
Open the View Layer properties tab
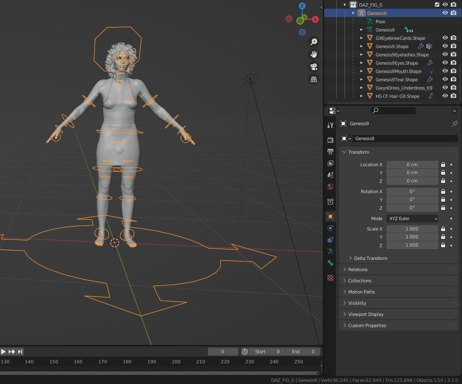pos(330,163)
